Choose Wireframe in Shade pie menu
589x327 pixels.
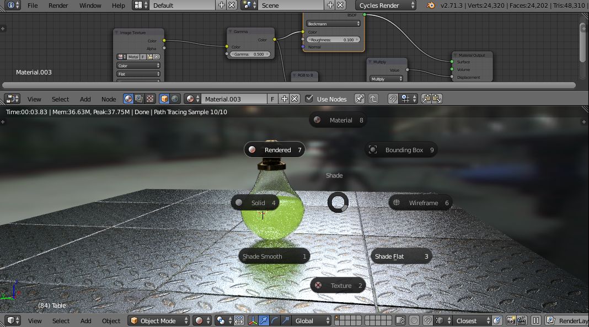[420, 203]
